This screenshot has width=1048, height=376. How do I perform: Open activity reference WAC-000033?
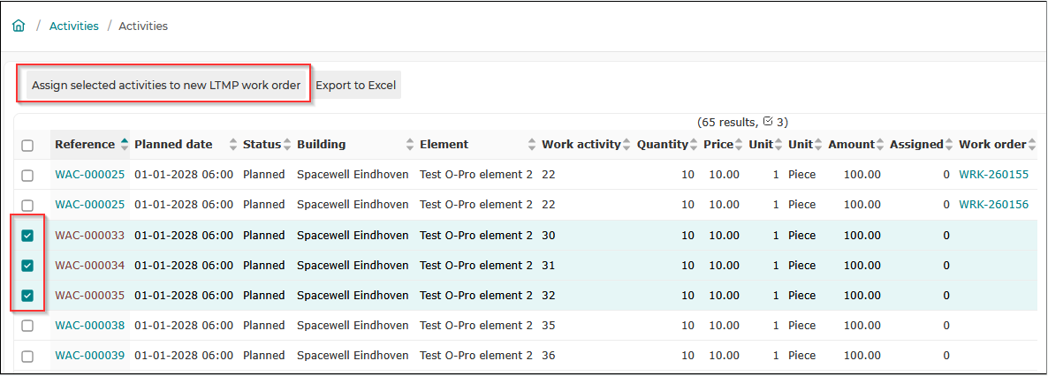point(89,235)
